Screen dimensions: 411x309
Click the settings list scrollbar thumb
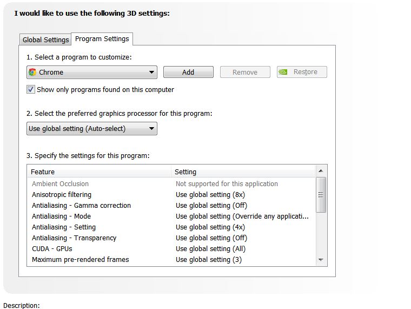pyautogui.click(x=321, y=195)
